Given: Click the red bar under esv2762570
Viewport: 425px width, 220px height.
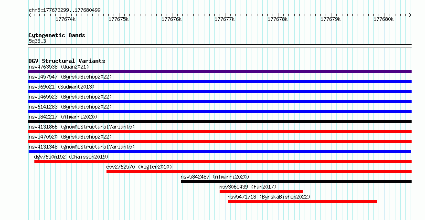Looking at the screenshot, I should click(259, 171).
